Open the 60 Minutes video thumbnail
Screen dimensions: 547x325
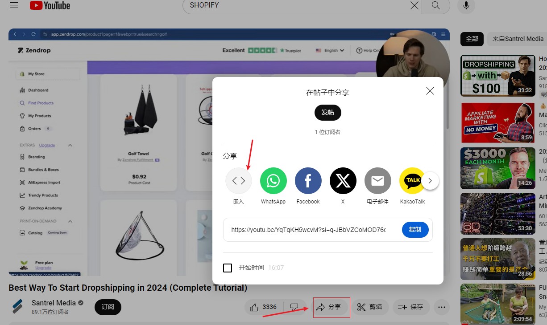click(x=498, y=214)
